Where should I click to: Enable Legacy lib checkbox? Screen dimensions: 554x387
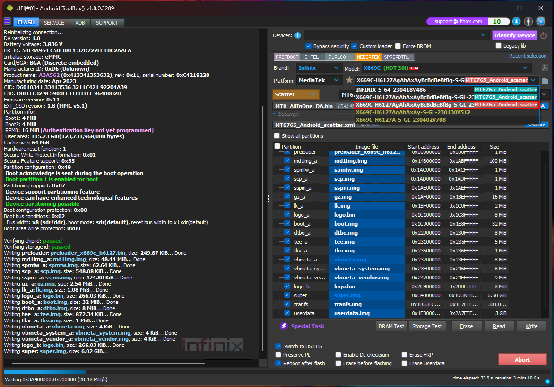[x=499, y=46]
